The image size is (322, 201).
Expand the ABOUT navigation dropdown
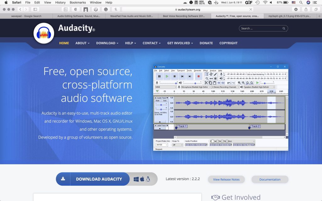(82, 43)
